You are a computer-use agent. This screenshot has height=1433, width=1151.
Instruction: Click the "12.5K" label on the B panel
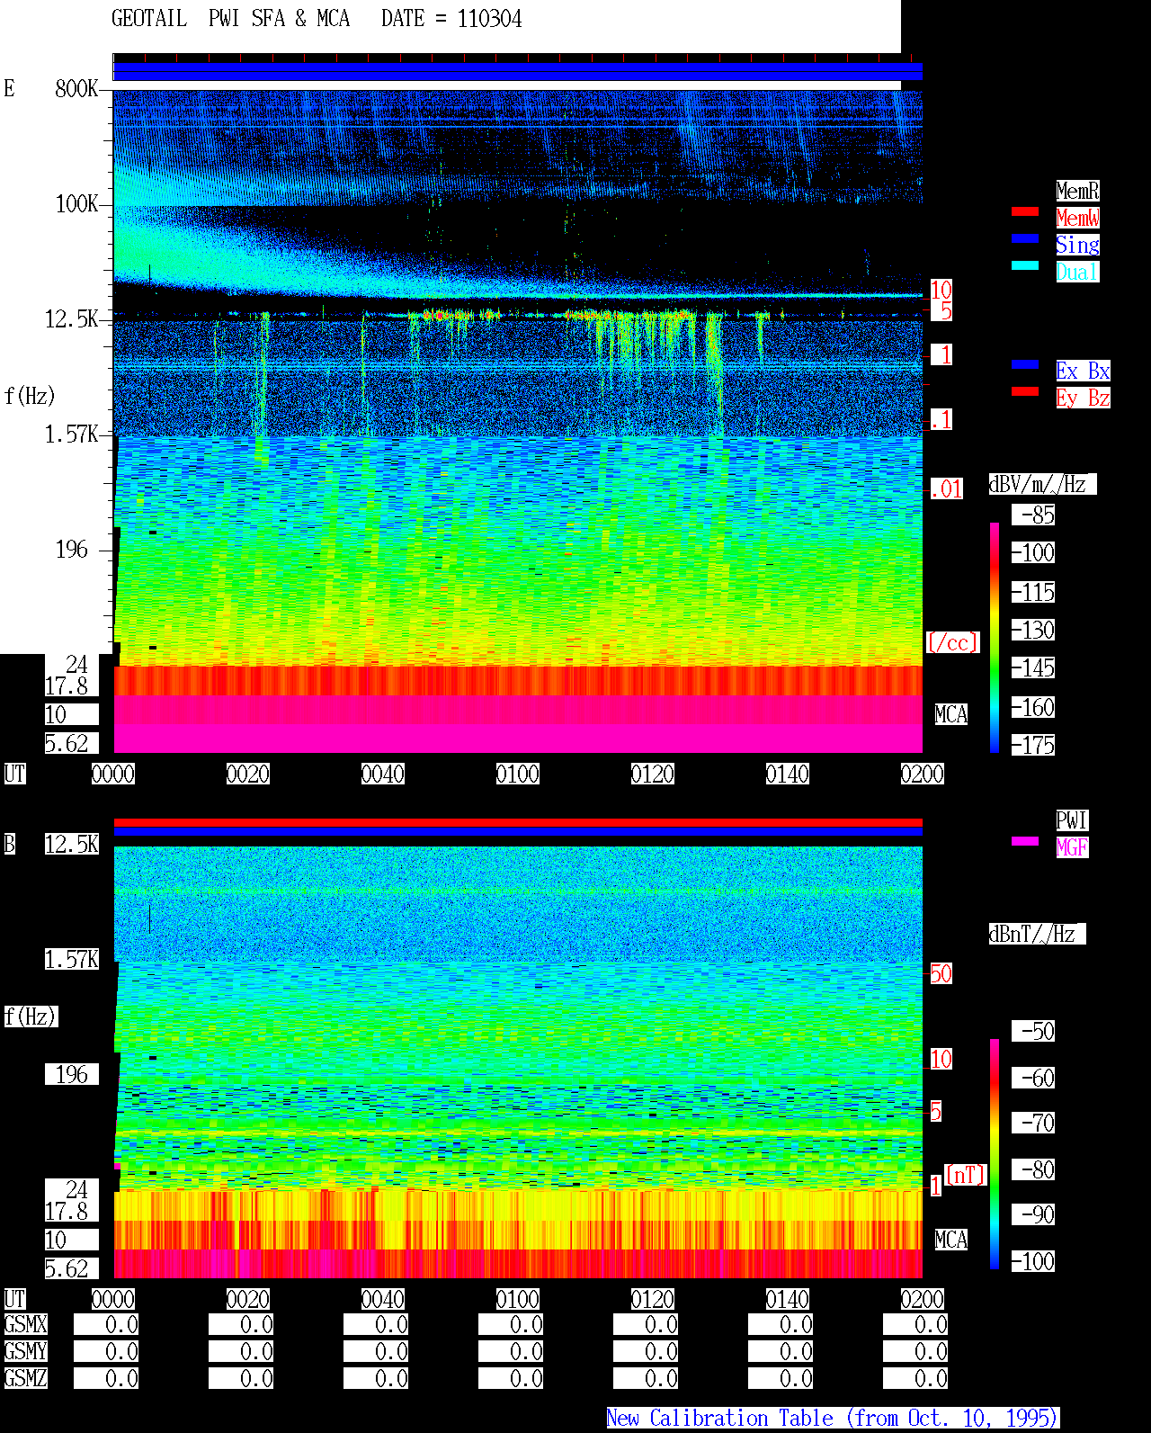click(72, 844)
